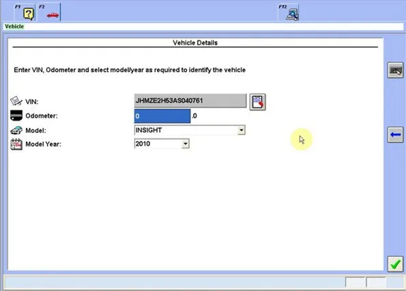Viewport: 406px width, 291px height.
Task: Focus the highlighted Odometer input field
Action: pyautogui.click(x=162, y=116)
